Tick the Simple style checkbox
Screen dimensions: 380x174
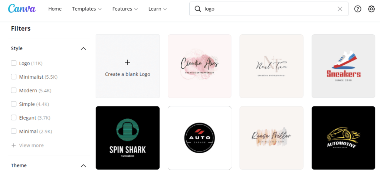[14, 104]
